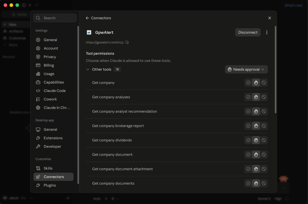Open Plugins settings
This screenshot has height=204, width=308.
click(x=54, y=185)
